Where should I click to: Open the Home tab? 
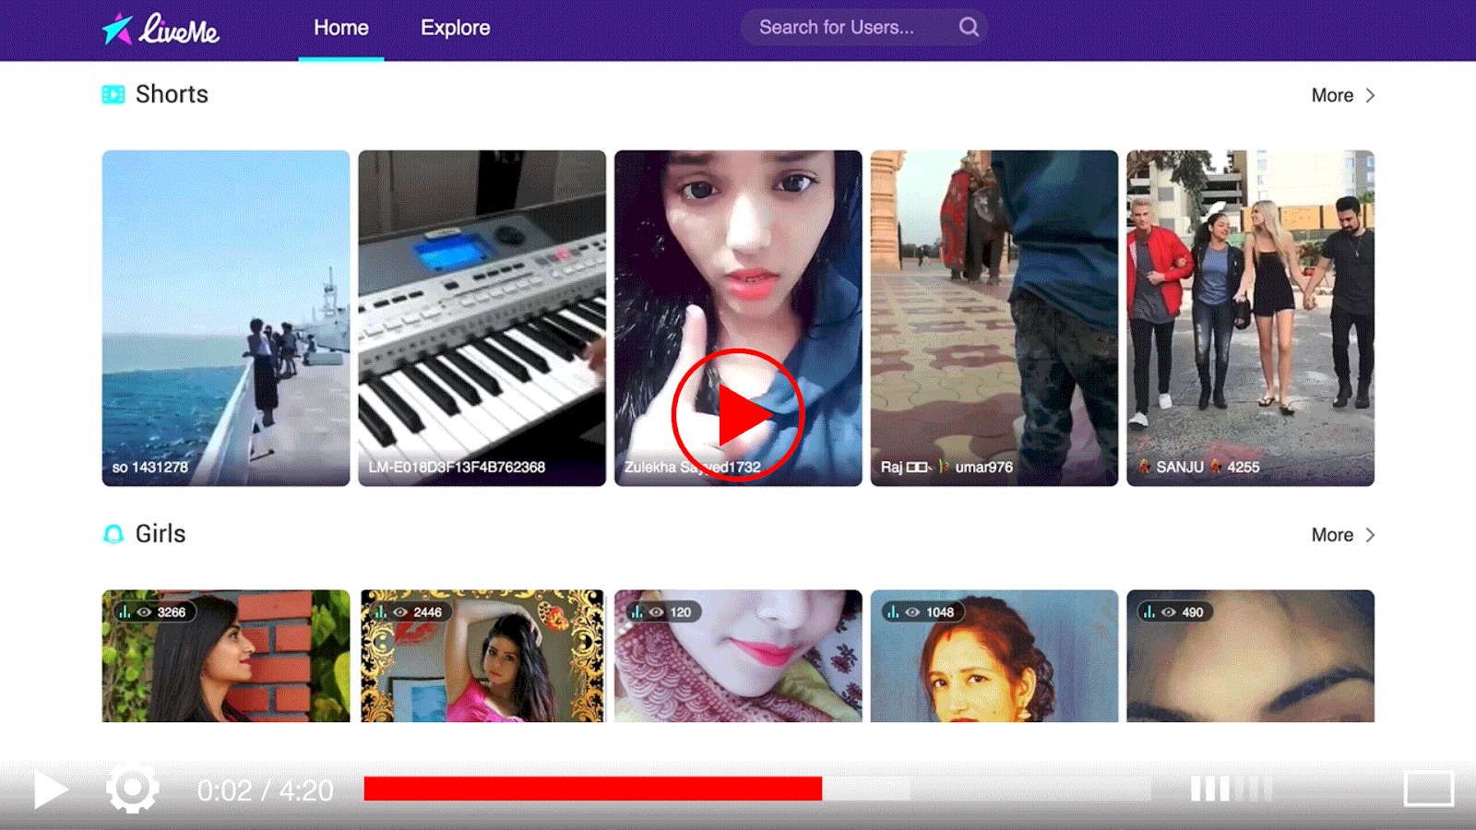coord(341,29)
